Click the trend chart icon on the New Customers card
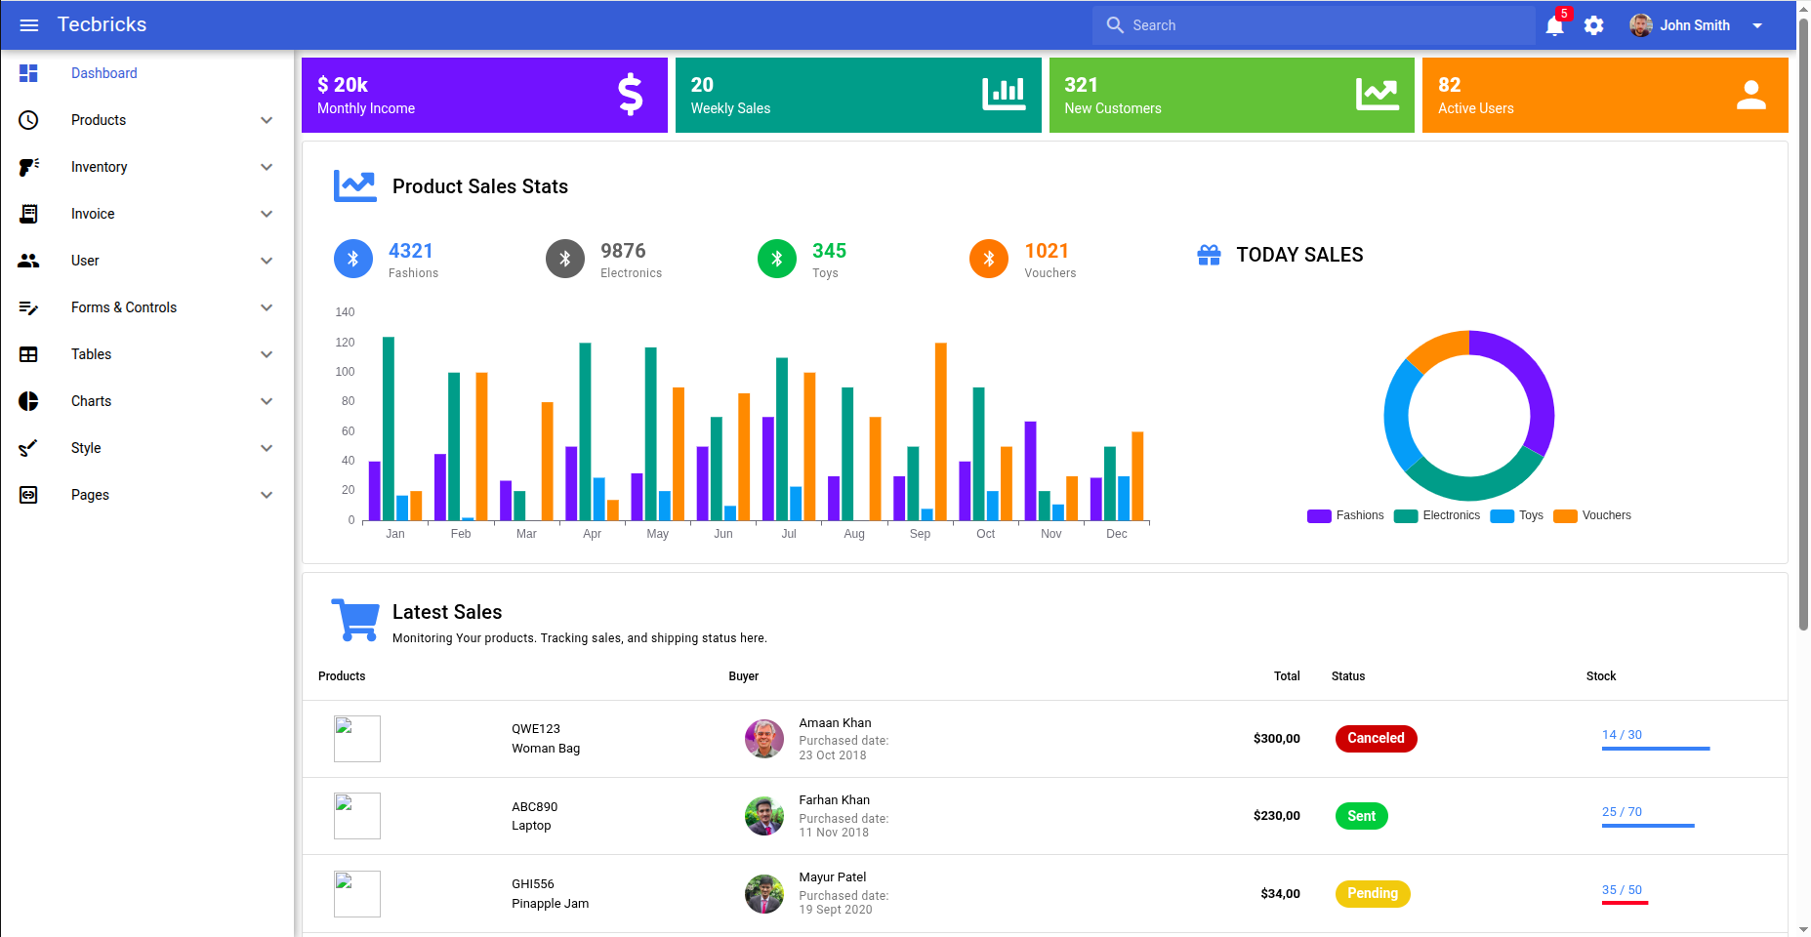Viewport: 1811px width, 937px height. pyautogui.click(x=1378, y=95)
